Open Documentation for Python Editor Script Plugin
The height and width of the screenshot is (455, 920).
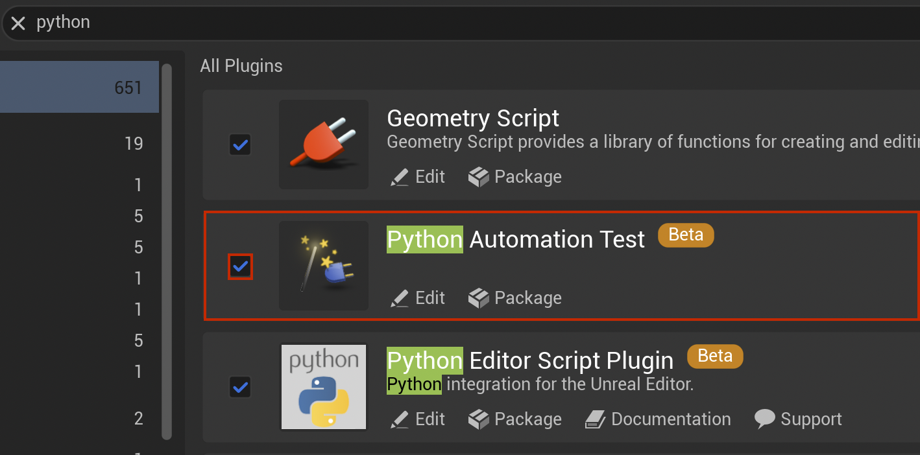tap(657, 419)
